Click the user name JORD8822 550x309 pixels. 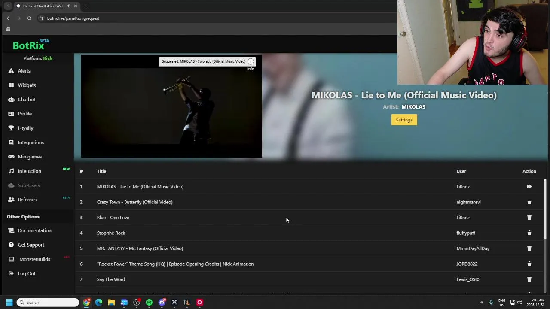tap(467, 264)
